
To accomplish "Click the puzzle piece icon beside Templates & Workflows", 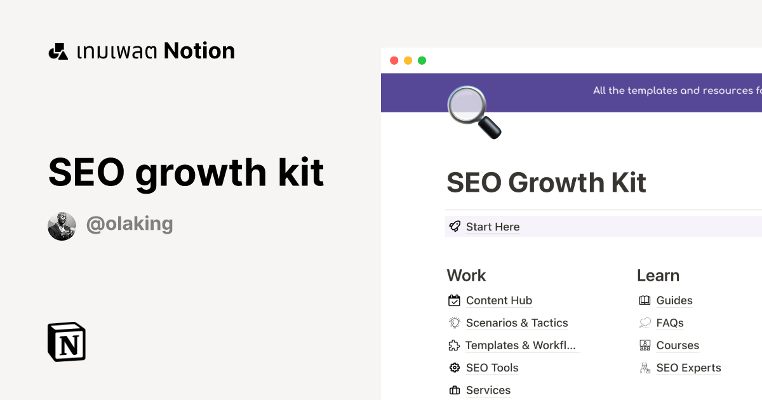I will tap(454, 345).
